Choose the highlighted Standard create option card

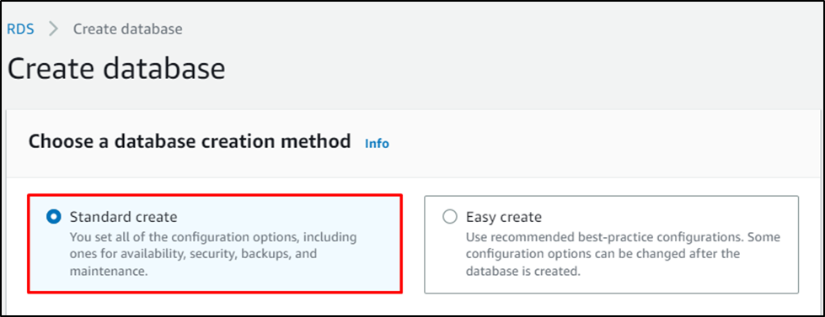[215, 244]
